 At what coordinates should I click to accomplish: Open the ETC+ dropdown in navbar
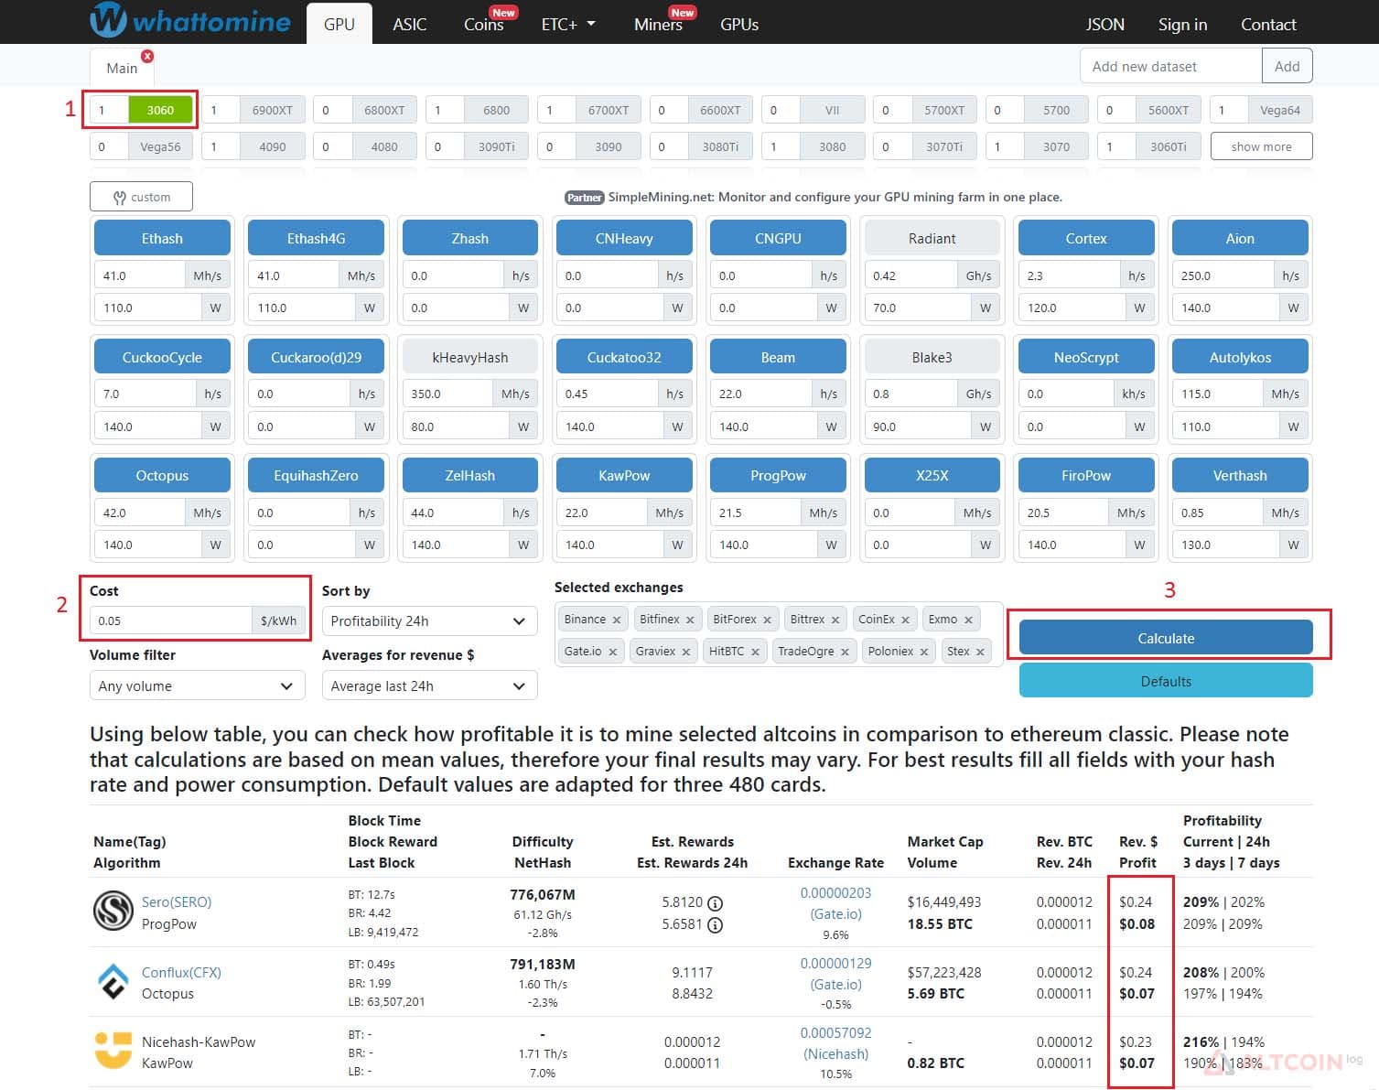tap(568, 25)
